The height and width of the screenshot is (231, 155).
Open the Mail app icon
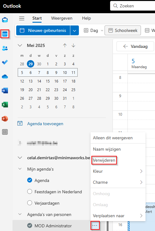point(5,20)
